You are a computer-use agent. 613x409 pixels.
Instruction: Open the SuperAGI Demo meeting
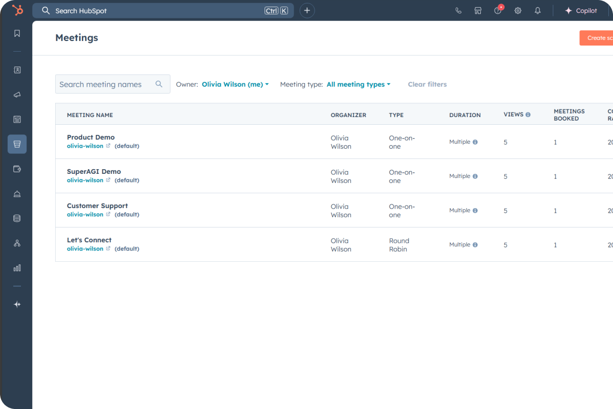point(94,171)
